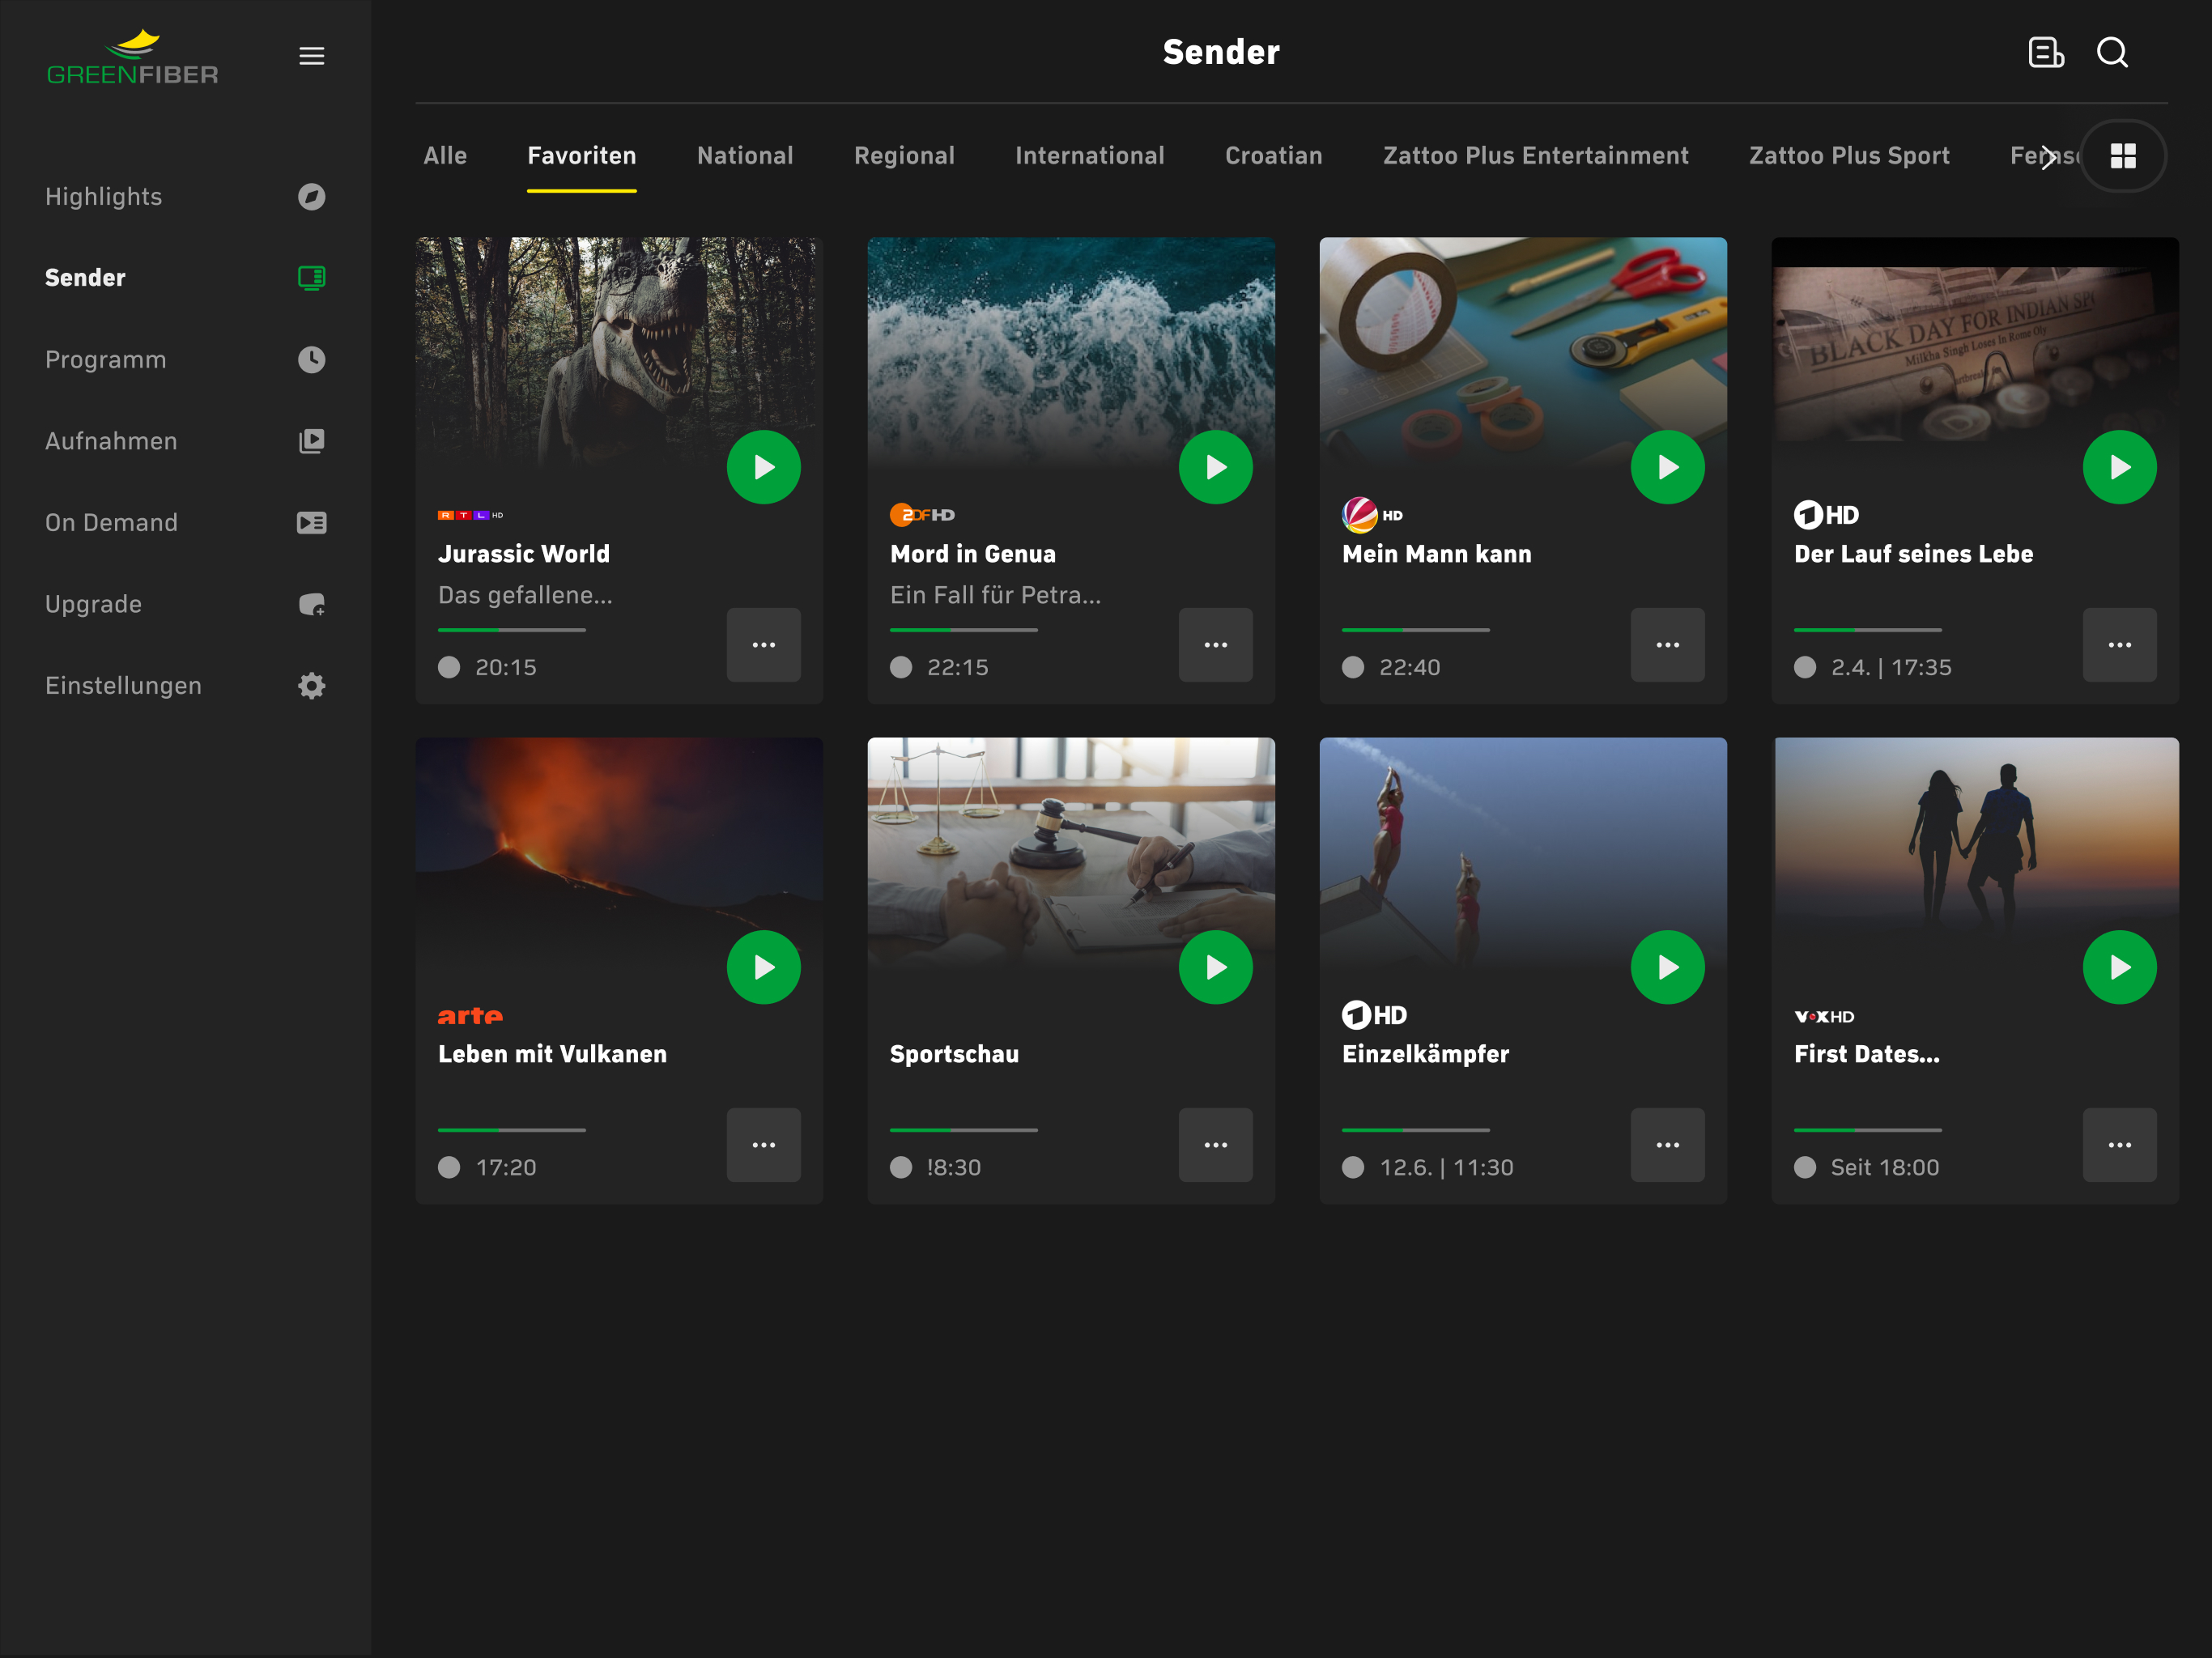Click the Greenfiber logo
This screenshot has height=1658, width=2212.
[x=133, y=57]
